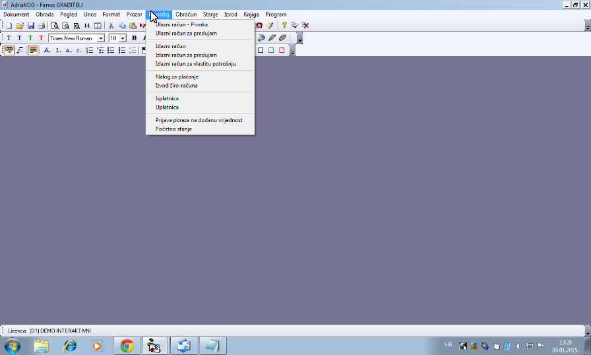
Task: Select blue T text color icon
Action: click(20, 38)
